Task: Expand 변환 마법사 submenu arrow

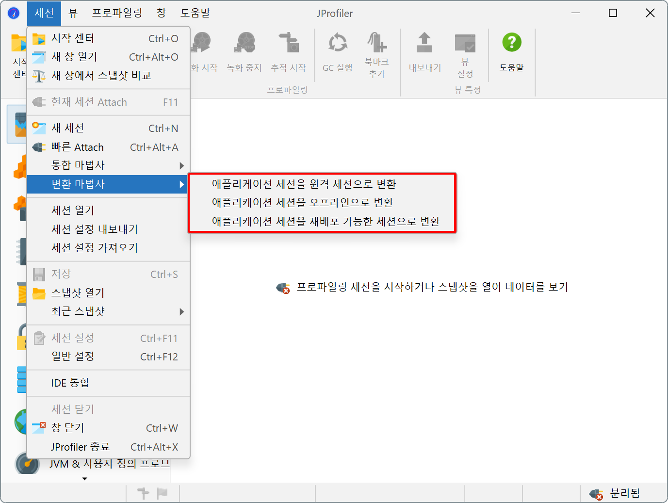Action: [181, 184]
